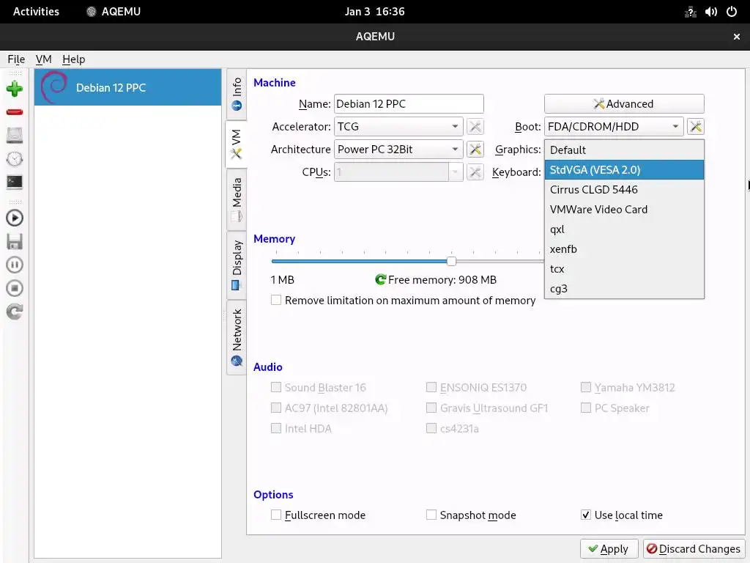
Task: Toggle PC Speaker checkbox
Action: pos(585,408)
